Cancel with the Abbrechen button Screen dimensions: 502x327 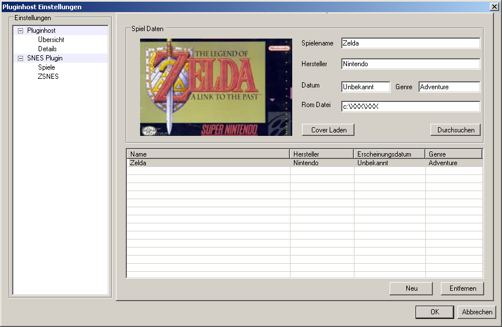pyautogui.click(x=477, y=312)
